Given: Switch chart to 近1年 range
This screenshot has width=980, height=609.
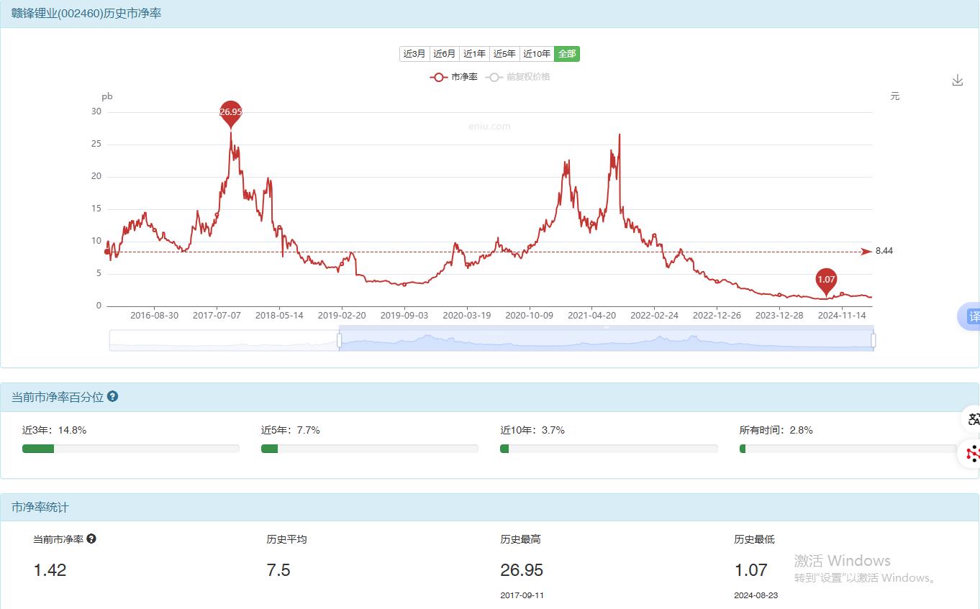Looking at the screenshot, I should pos(474,54).
